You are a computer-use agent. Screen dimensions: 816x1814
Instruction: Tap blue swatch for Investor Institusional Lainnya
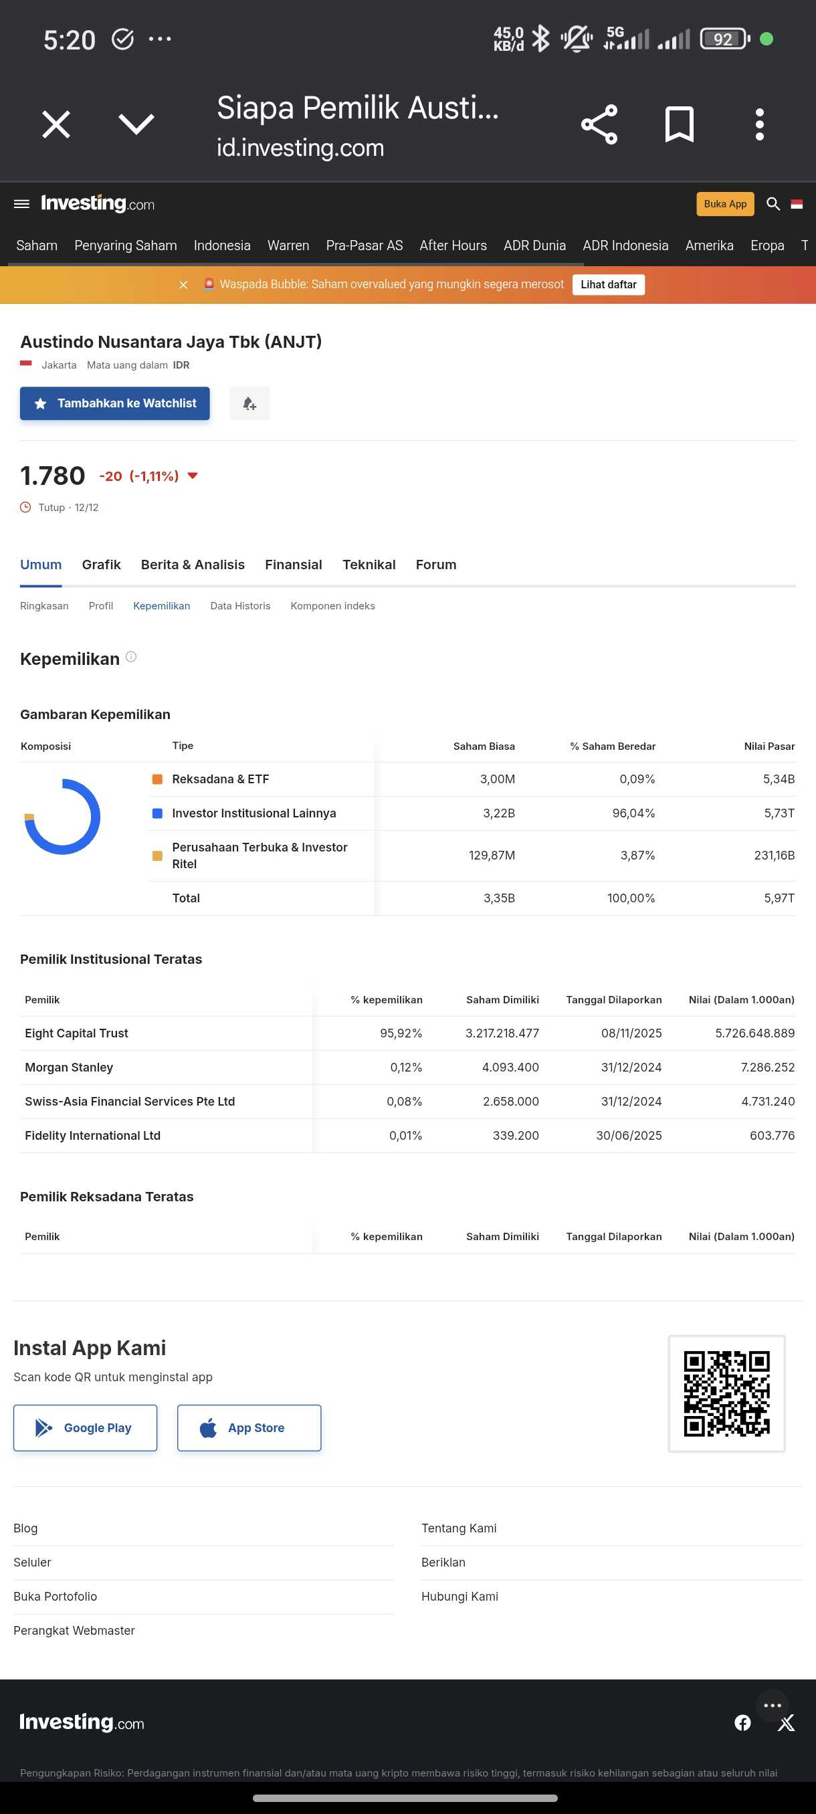tap(158, 813)
